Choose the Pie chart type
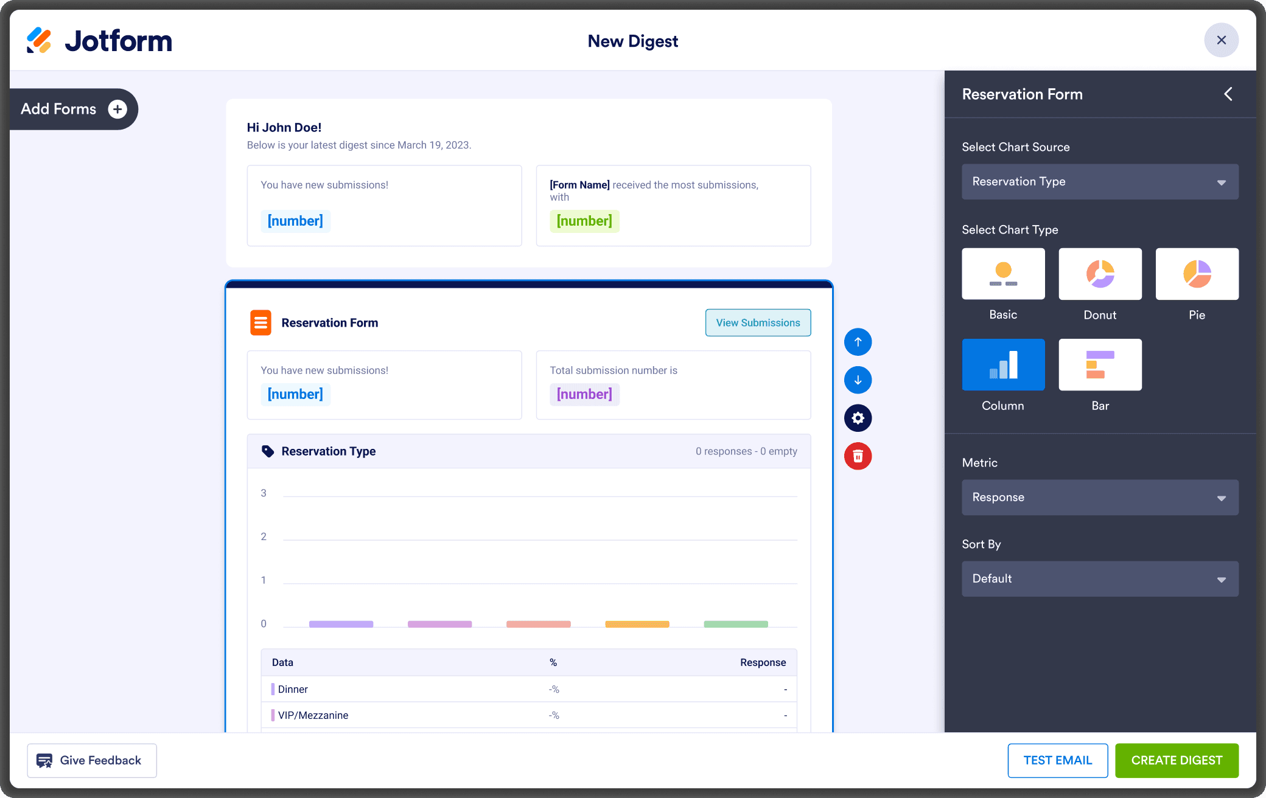This screenshot has width=1266, height=798. click(1197, 274)
